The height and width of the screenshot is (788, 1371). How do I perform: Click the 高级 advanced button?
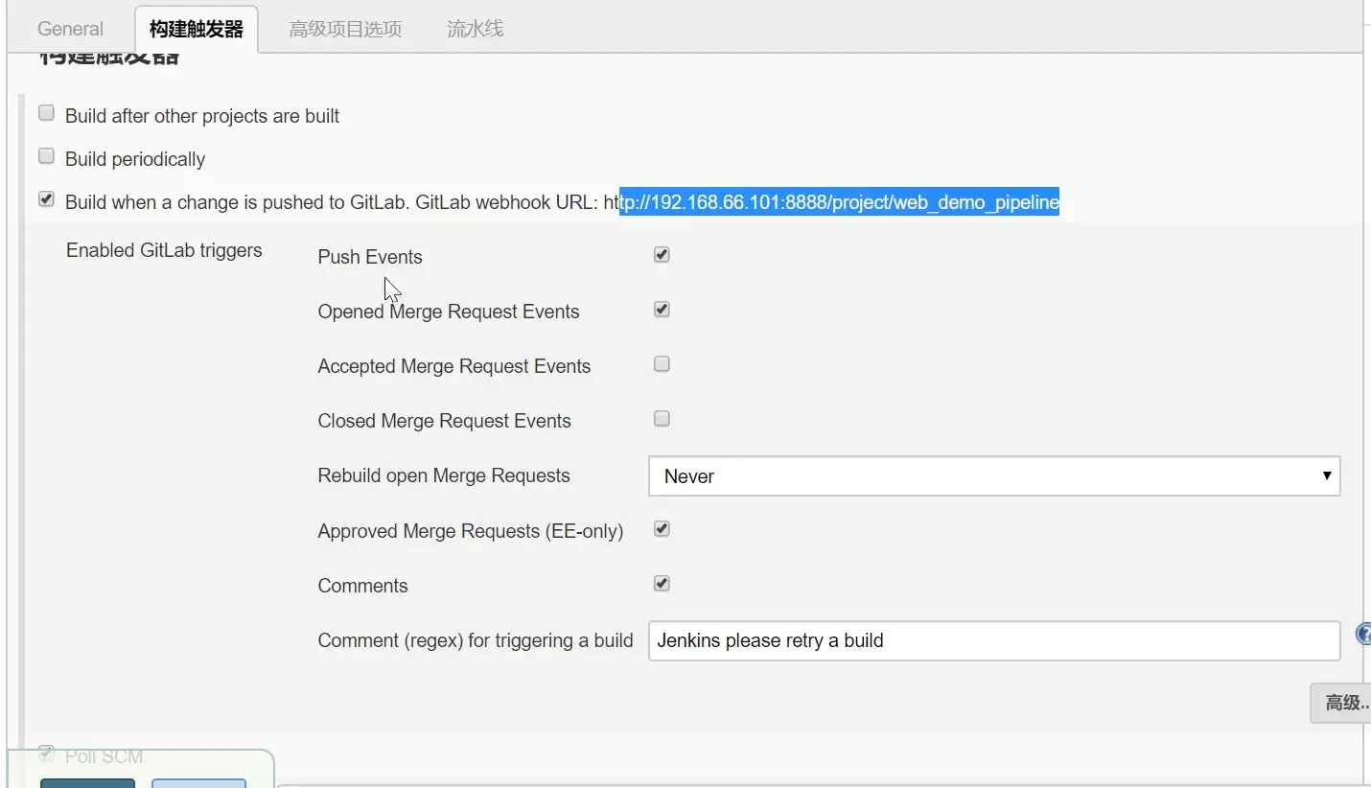coord(1342,704)
